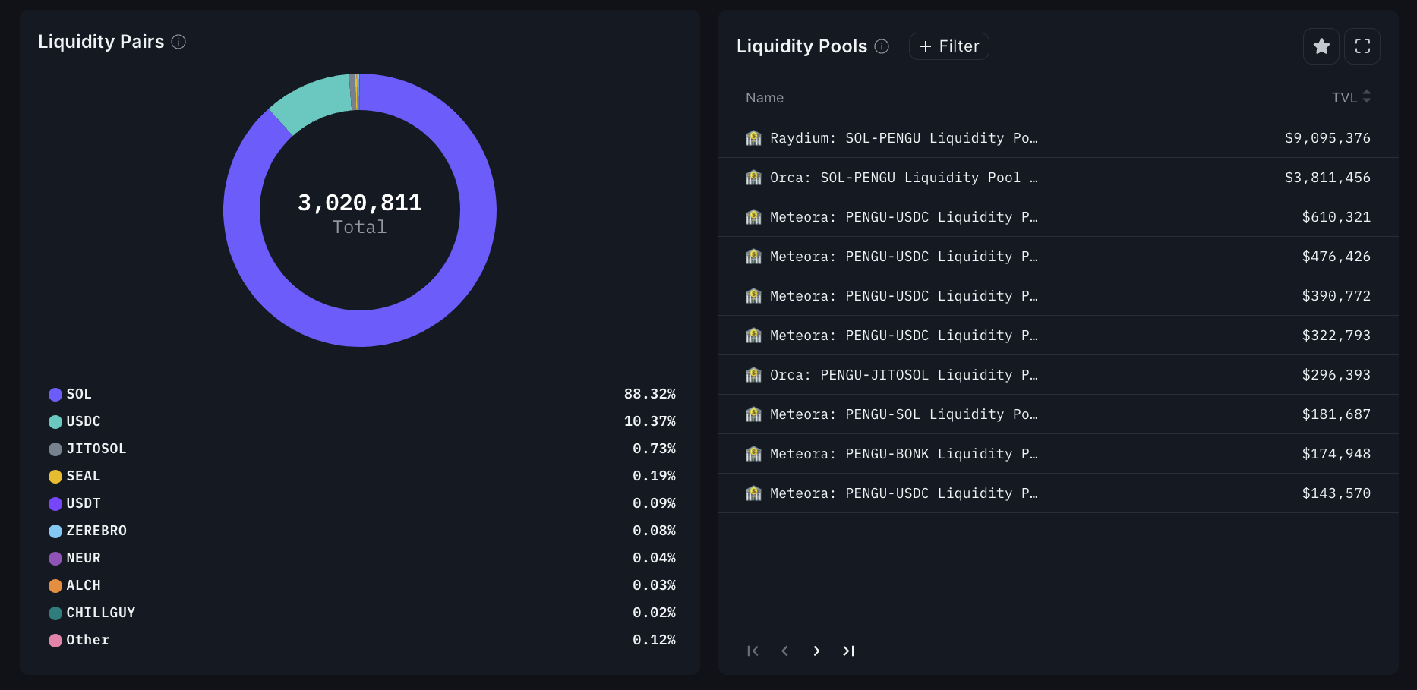Screen dimensions: 1417x690
Task: Click the Name column header
Action: coord(765,98)
